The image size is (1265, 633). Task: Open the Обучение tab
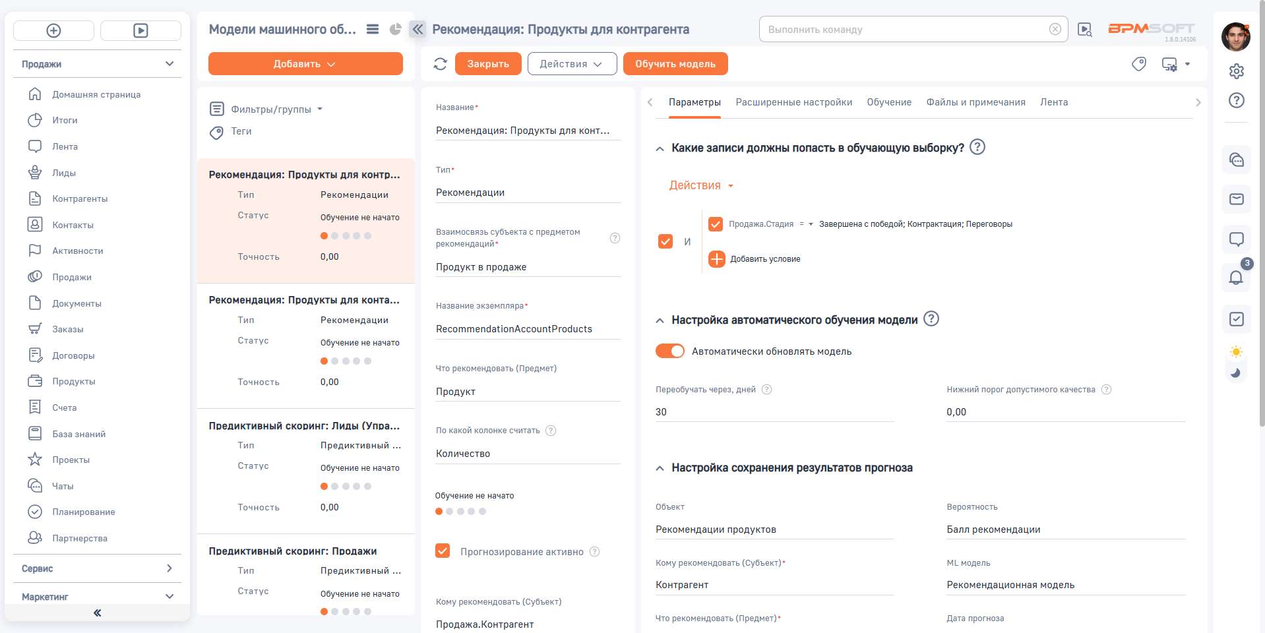coord(888,102)
